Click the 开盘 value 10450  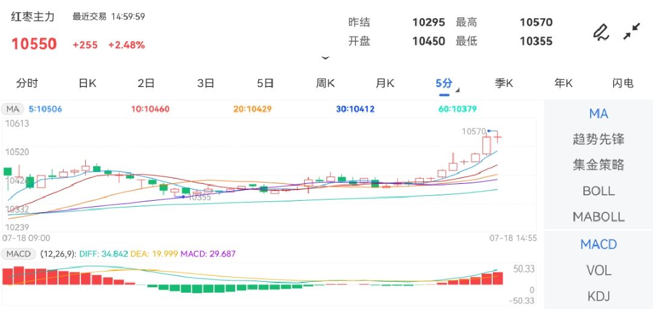click(429, 41)
